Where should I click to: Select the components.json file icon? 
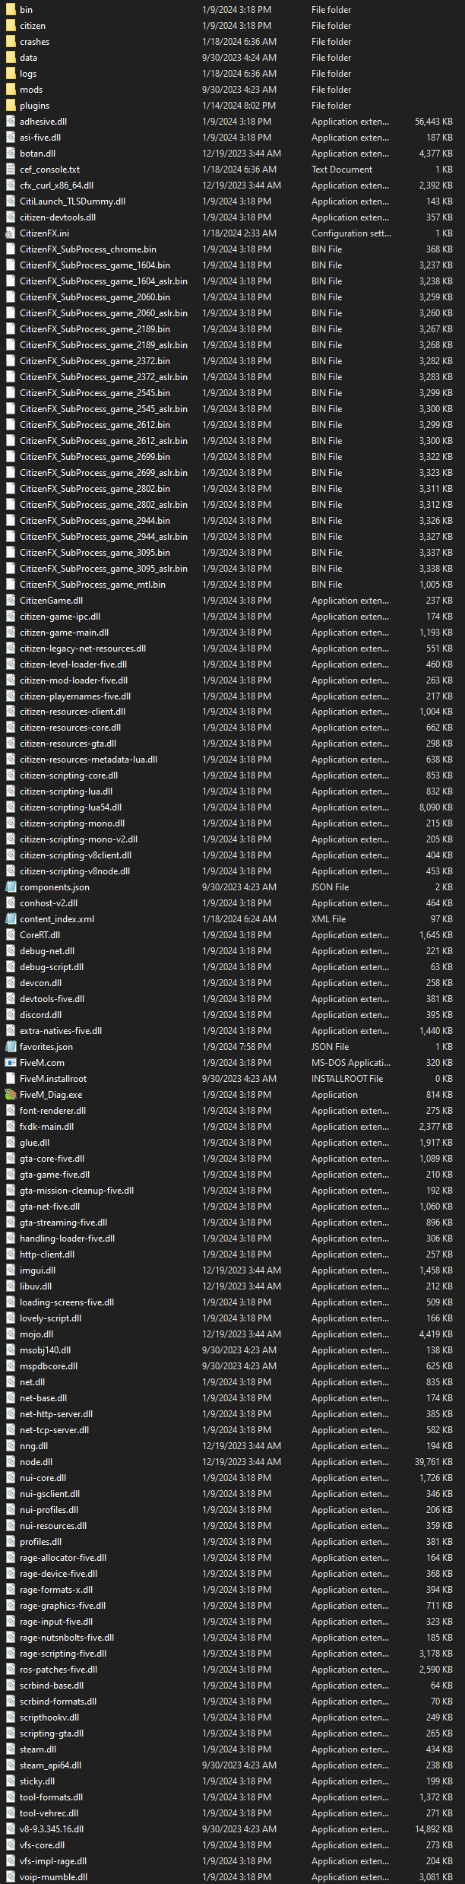click(10, 886)
